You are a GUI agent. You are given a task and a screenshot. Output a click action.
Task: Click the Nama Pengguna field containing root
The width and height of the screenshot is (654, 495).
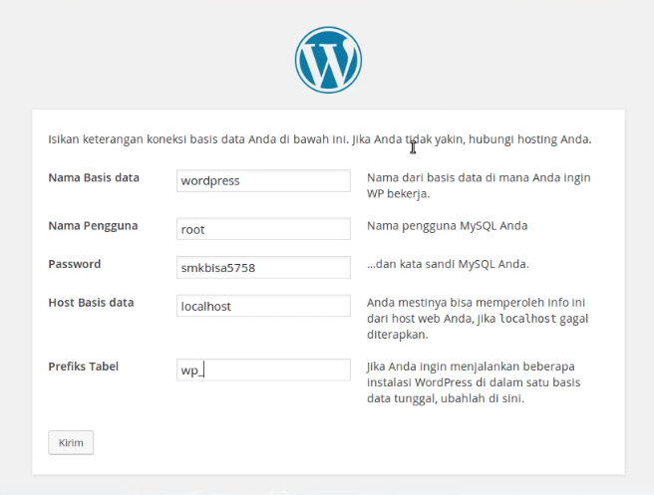point(263,229)
